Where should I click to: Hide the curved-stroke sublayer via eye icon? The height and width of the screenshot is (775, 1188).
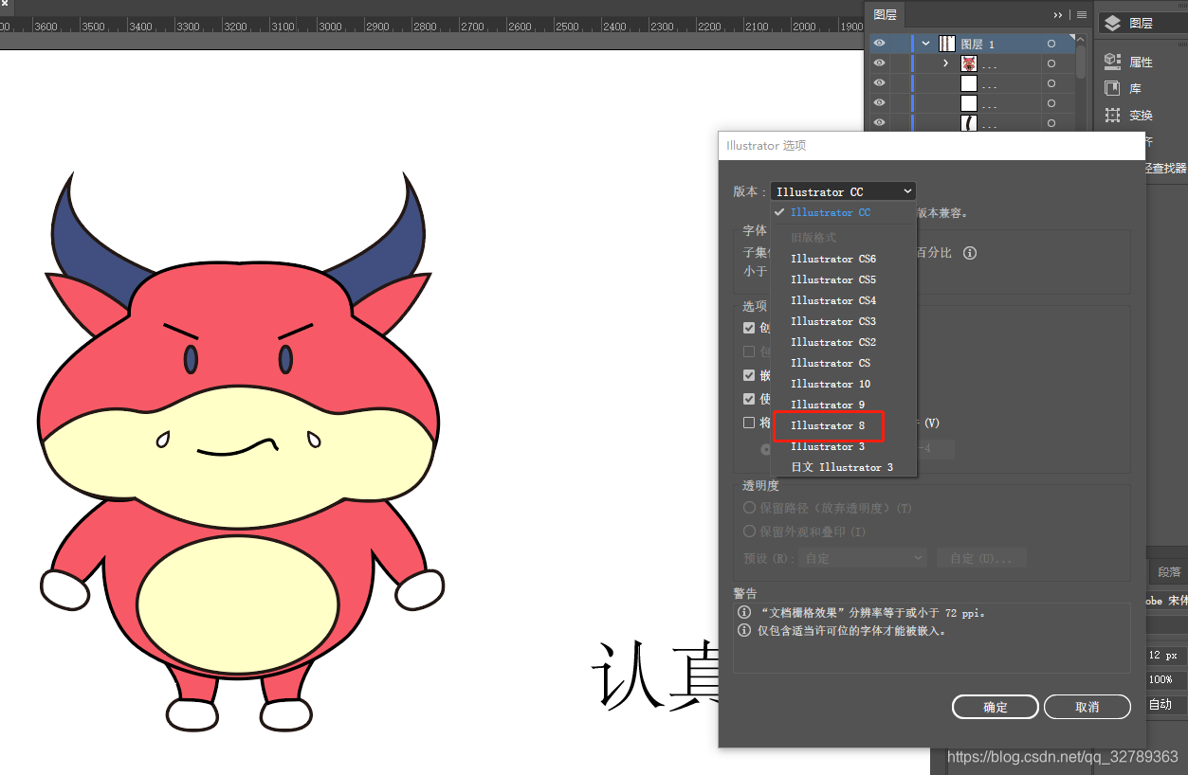click(x=880, y=123)
